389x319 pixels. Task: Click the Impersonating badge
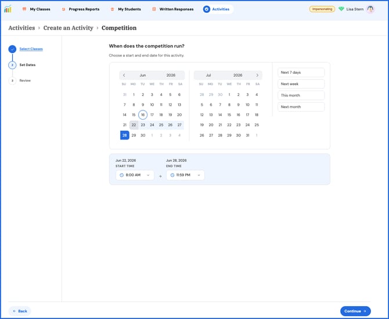click(322, 9)
